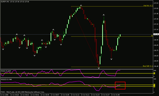Click the FXDD MetaTrader copyright text
Screen dimensions: 159x96
23,92
